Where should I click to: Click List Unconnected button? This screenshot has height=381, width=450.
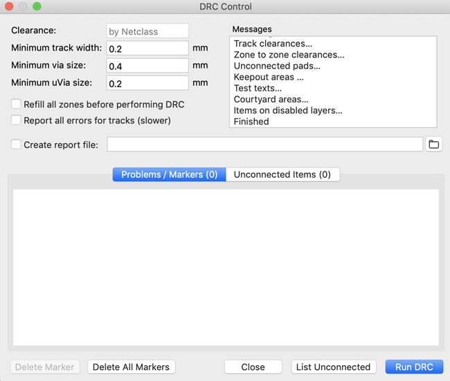click(x=334, y=366)
